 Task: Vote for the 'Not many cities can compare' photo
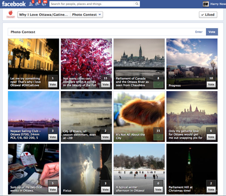tap(105, 84)
